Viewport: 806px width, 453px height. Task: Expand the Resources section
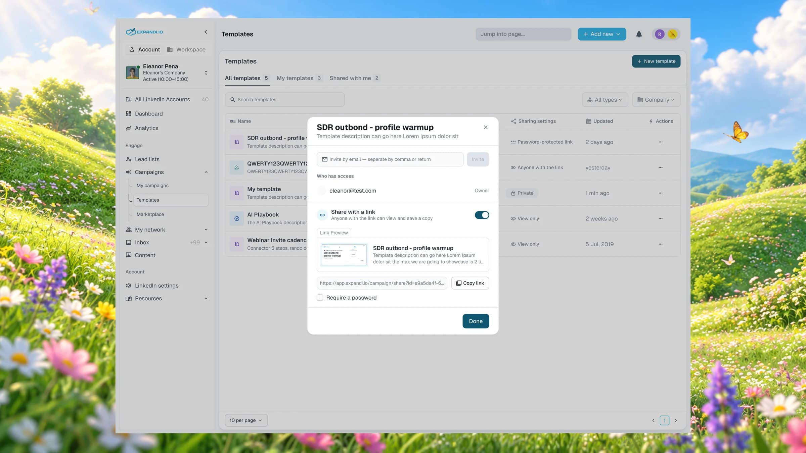(206, 298)
